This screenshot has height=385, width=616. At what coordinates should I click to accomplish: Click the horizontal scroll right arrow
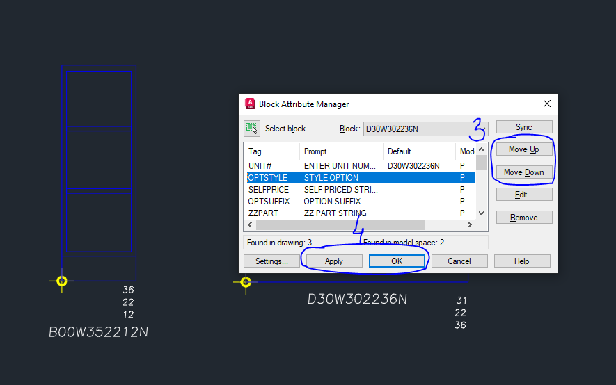pos(469,224)
